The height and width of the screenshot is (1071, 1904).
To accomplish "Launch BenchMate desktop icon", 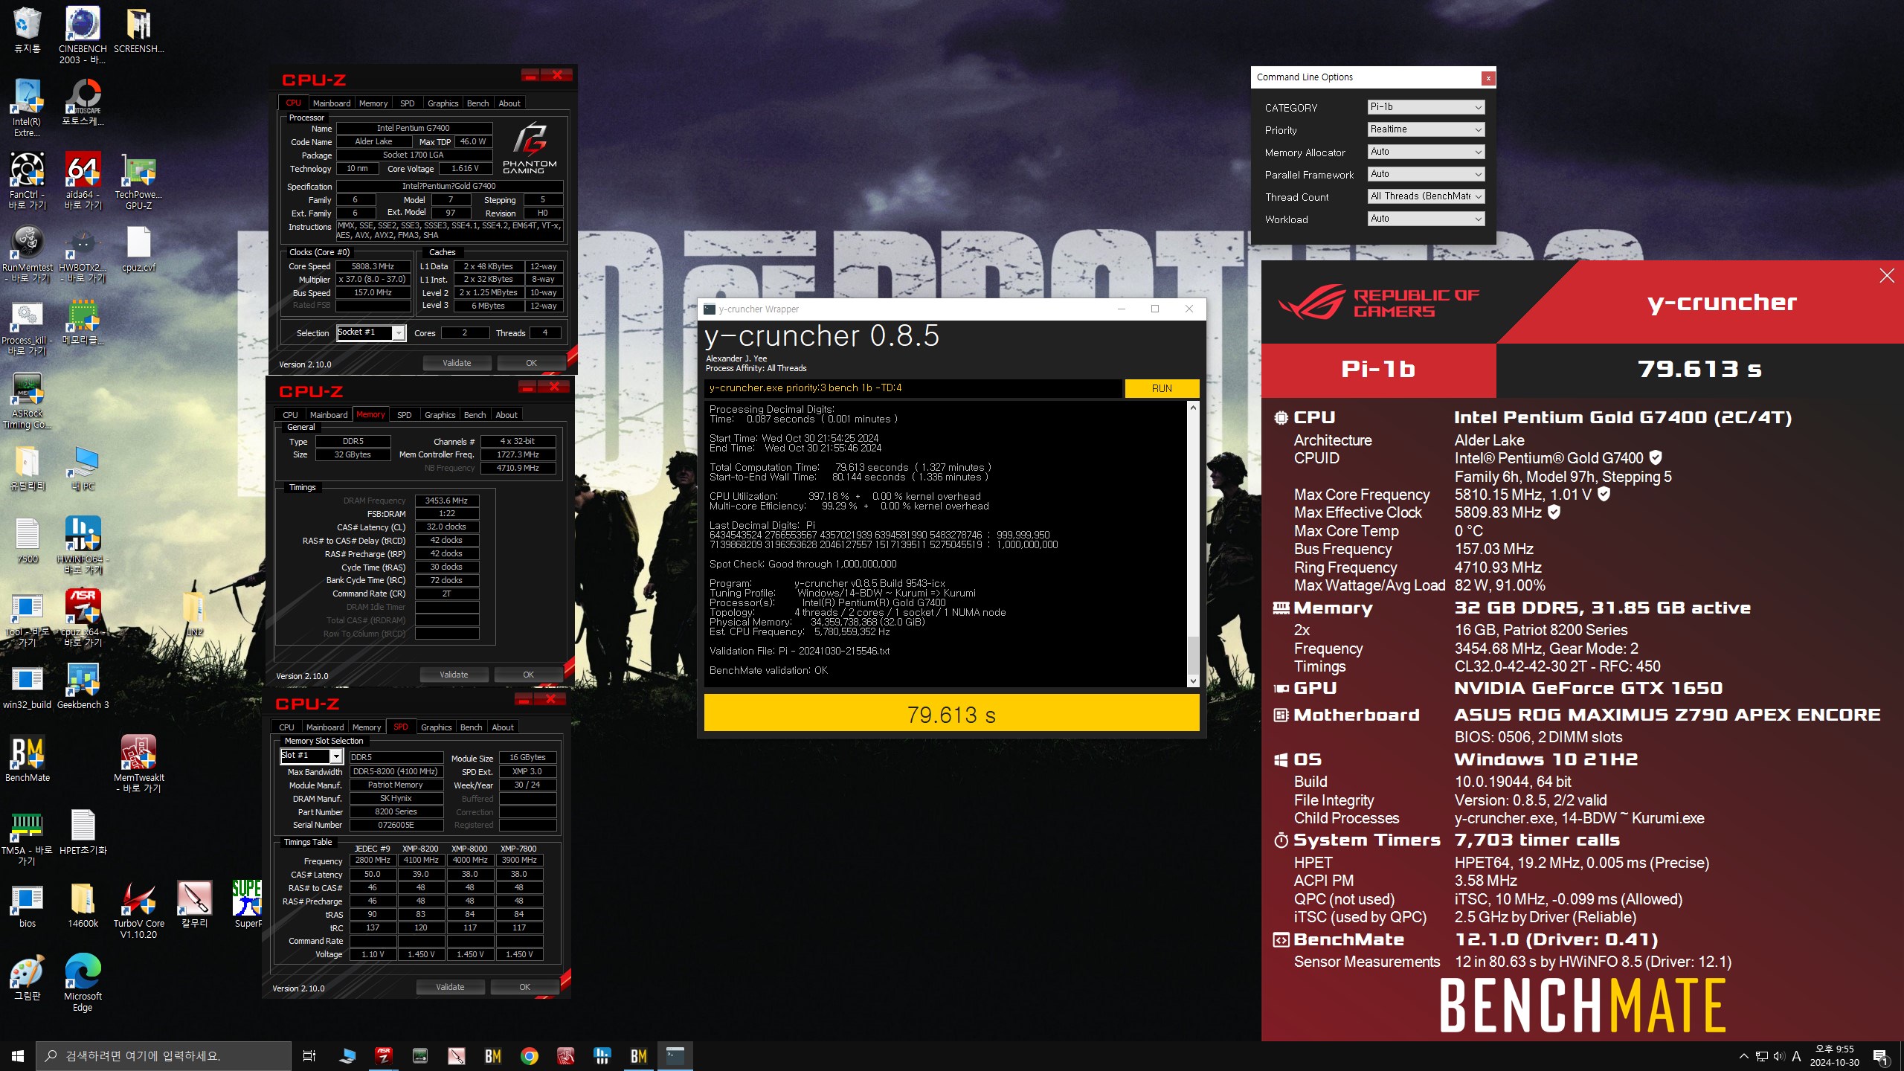I will [x=28, y=759].
